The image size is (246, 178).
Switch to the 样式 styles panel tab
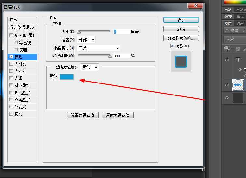tap(240, 17)
